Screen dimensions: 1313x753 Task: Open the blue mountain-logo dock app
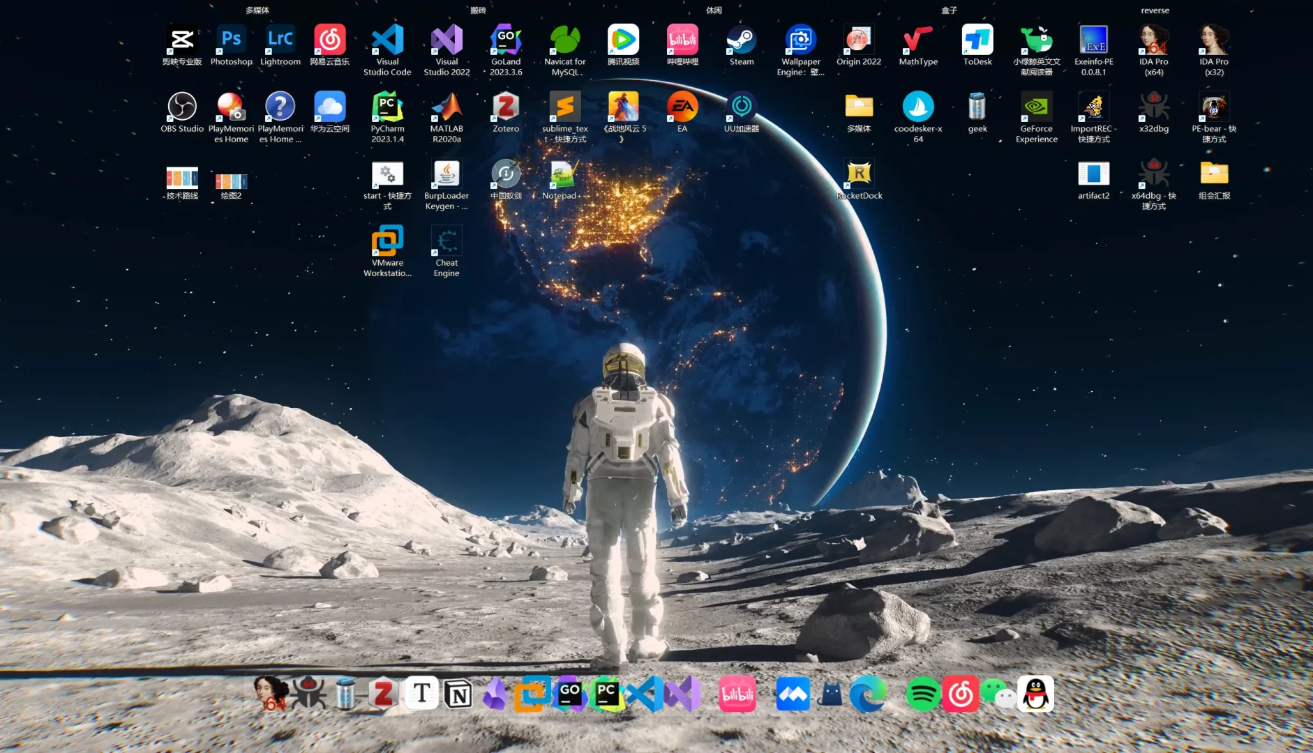click(x=793, y=694)
